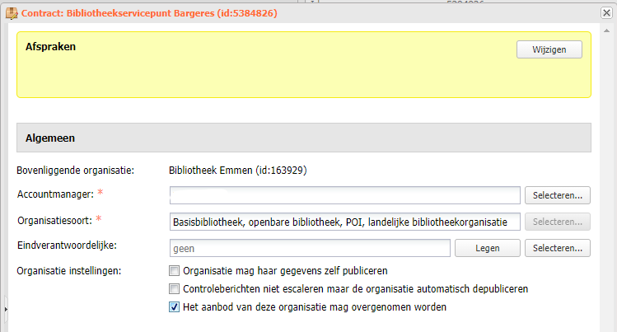This screenshot has width=617, height=332.
Task: Click the Algemeen section header
Action: (x=304, y=138)
